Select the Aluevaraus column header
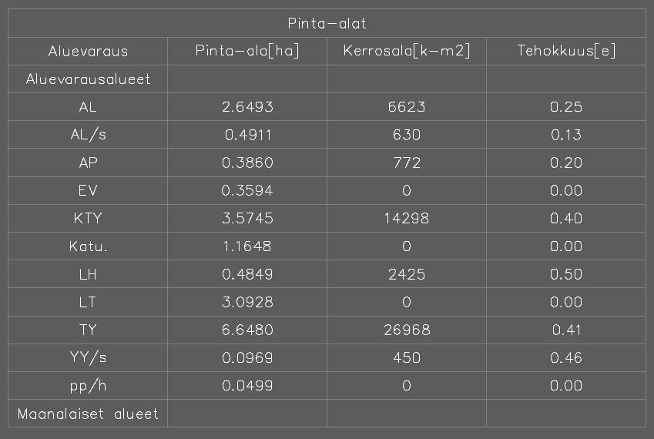This screenshot has width=654, height=439. tap(88, 52)
